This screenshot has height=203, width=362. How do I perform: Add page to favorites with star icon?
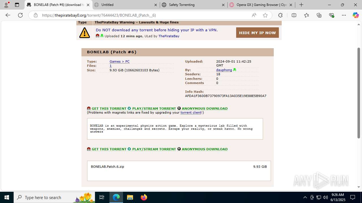[265, 15]
